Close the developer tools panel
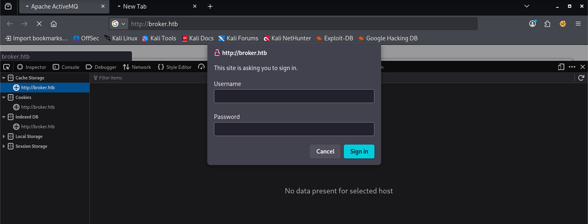 point(583,67)
